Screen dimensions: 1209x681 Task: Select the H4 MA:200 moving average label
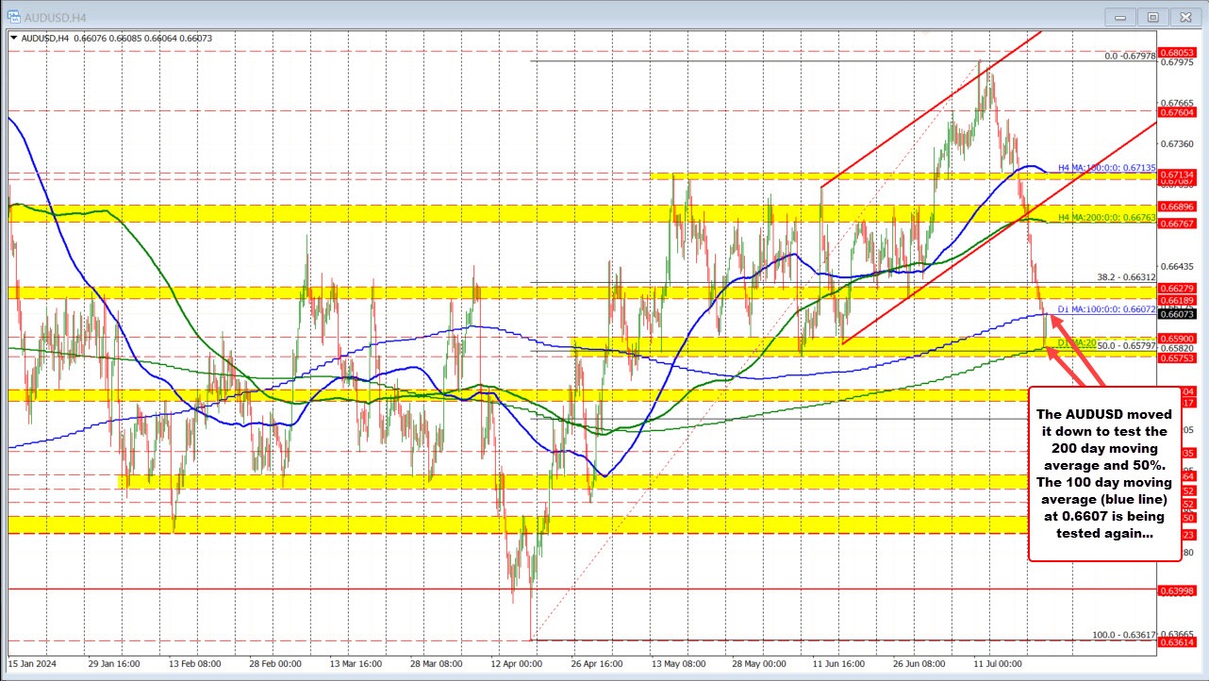click(1105, 217)
